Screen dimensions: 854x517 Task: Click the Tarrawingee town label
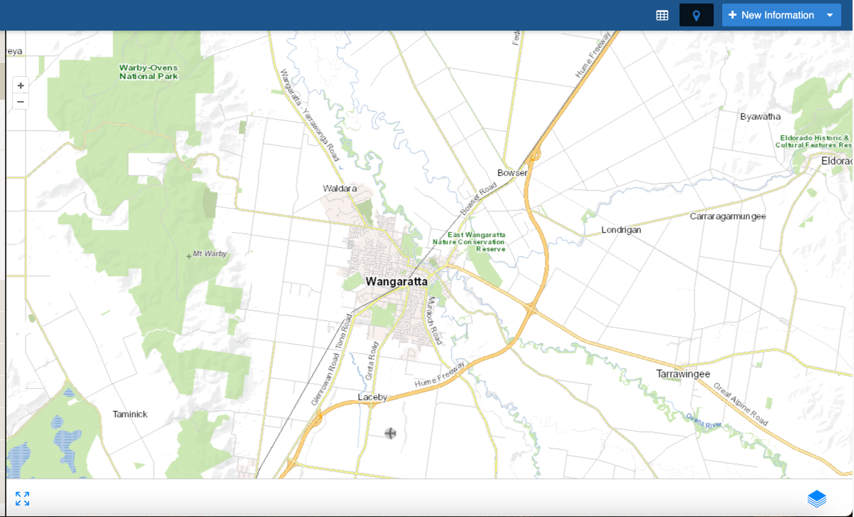coord(682,374)
